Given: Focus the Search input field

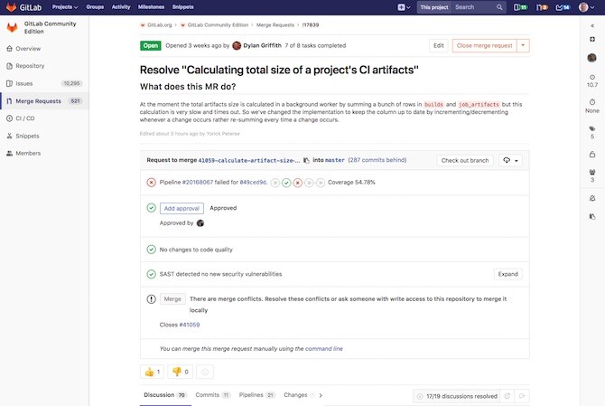Looking at the screenshot, I should tap(474, 7).
